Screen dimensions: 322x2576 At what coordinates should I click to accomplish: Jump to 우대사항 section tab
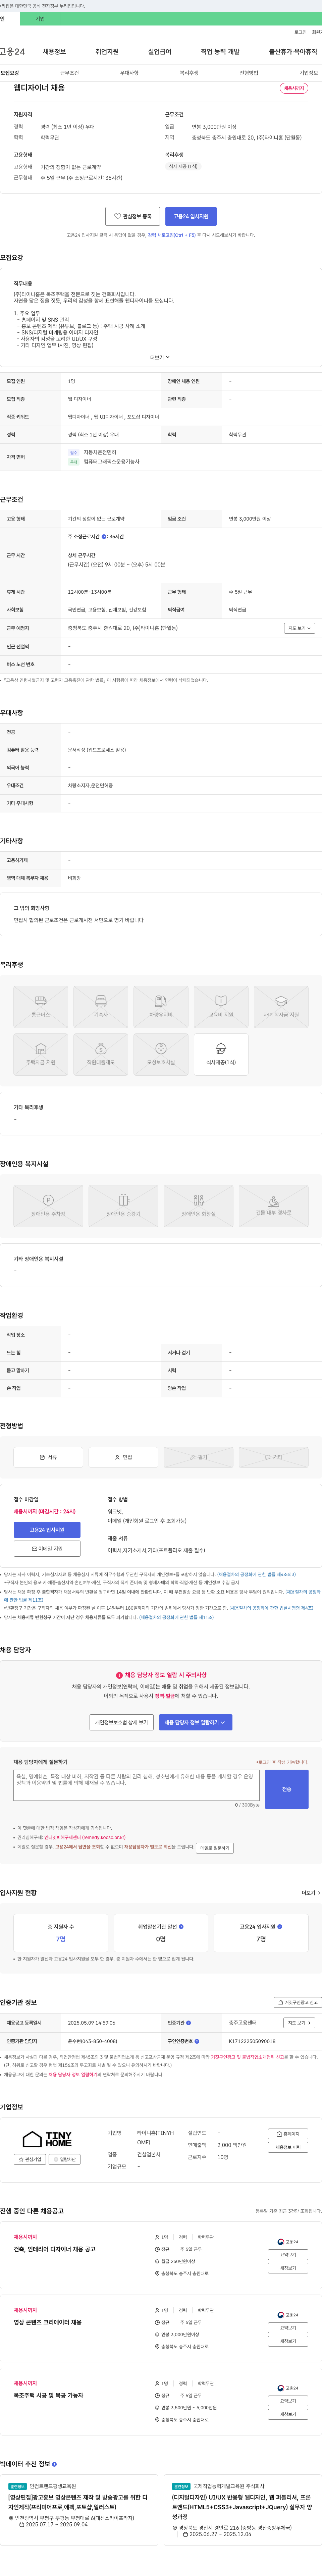129,73
